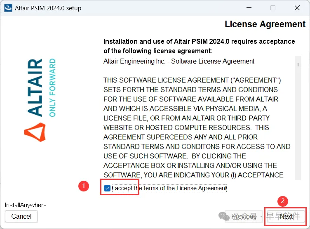Click the license text scrollbar thumb

[298, 64]
